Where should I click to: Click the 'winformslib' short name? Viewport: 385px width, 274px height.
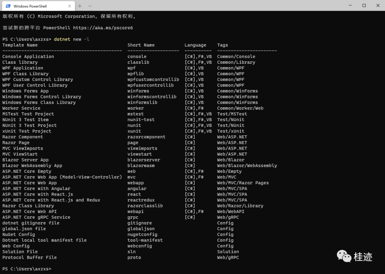point(142,102)
